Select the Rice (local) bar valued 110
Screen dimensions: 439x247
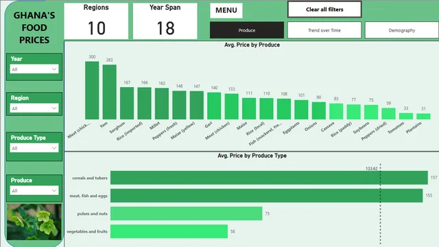(x=267, y=109)
